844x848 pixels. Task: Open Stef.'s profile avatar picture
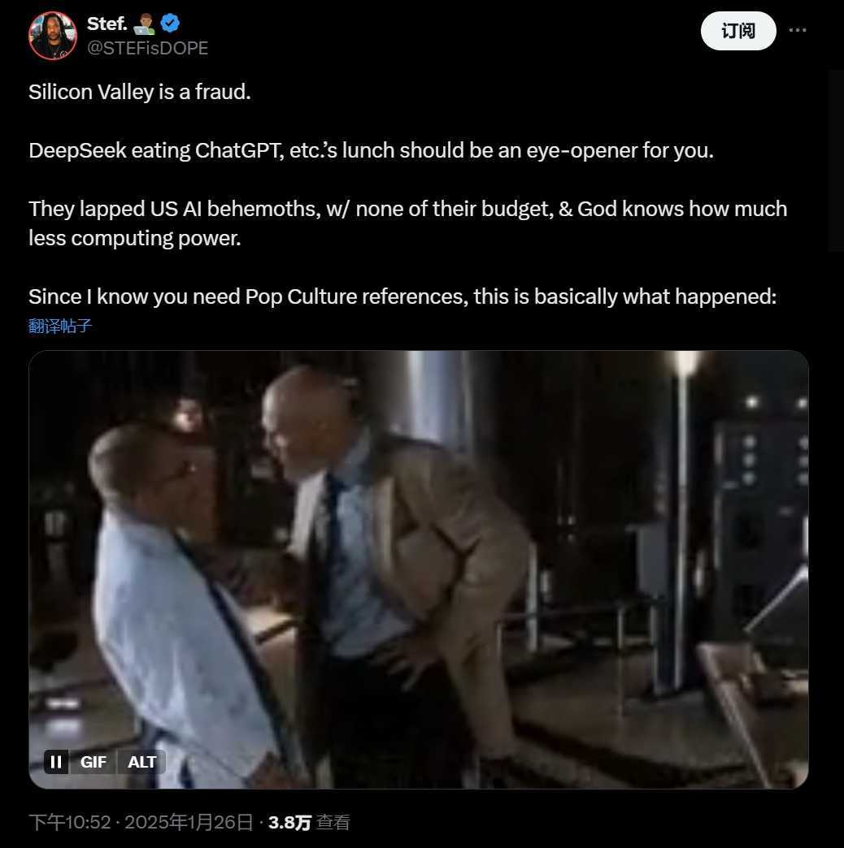(53, 36)
